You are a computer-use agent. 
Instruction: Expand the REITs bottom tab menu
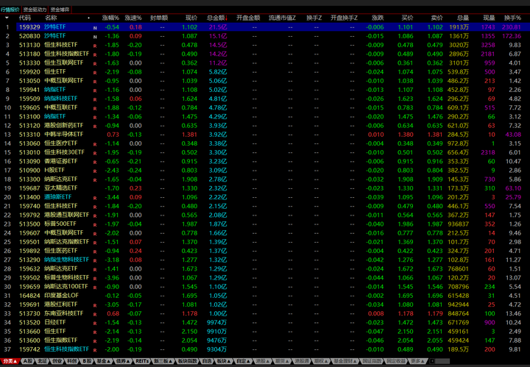[x=142, y=361]
